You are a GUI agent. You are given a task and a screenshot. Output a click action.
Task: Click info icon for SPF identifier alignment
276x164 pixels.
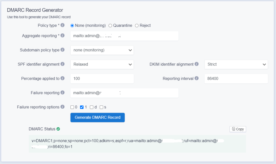(63, 64)
